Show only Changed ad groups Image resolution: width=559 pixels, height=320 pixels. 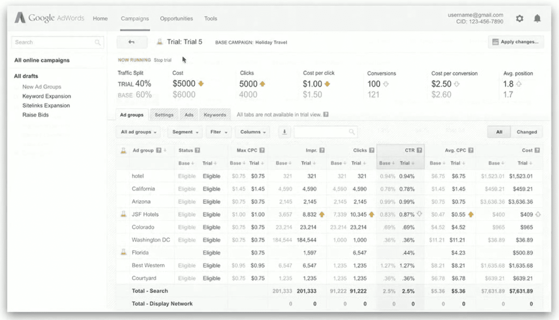(527, 132)
